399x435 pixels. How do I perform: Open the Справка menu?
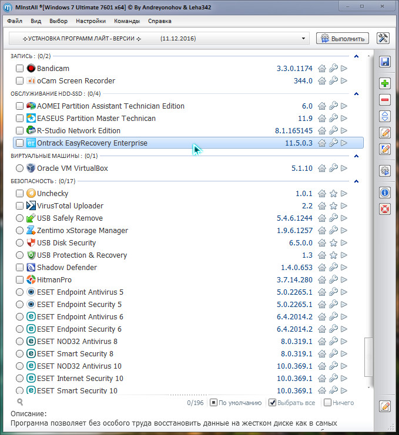click(160, 21)
